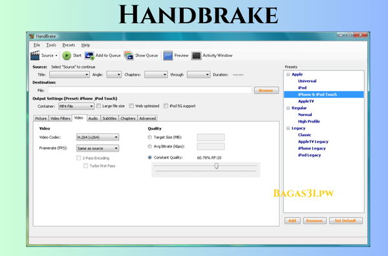Viewport: 388px width, 256px height.
Task: Select the Video tab
Action: (x=79, y=118)
